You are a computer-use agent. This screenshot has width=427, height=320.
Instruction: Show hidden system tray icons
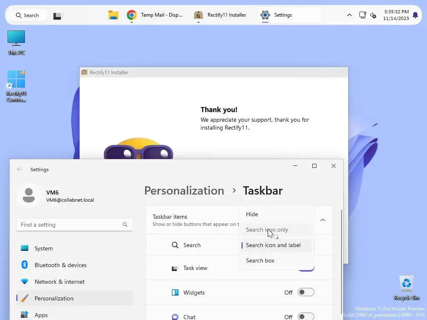click(349, 15)
